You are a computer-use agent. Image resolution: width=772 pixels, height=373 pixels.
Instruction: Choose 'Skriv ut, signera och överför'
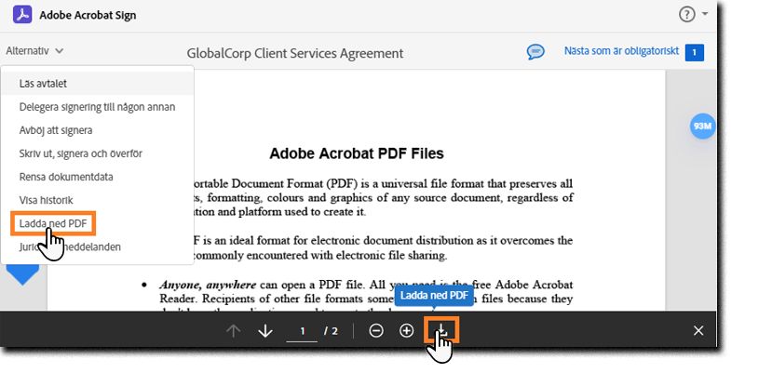(98, 153)
